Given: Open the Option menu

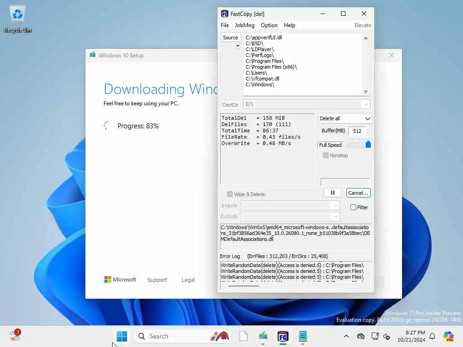Looking at the screenshot, I should tap(269, 25).
